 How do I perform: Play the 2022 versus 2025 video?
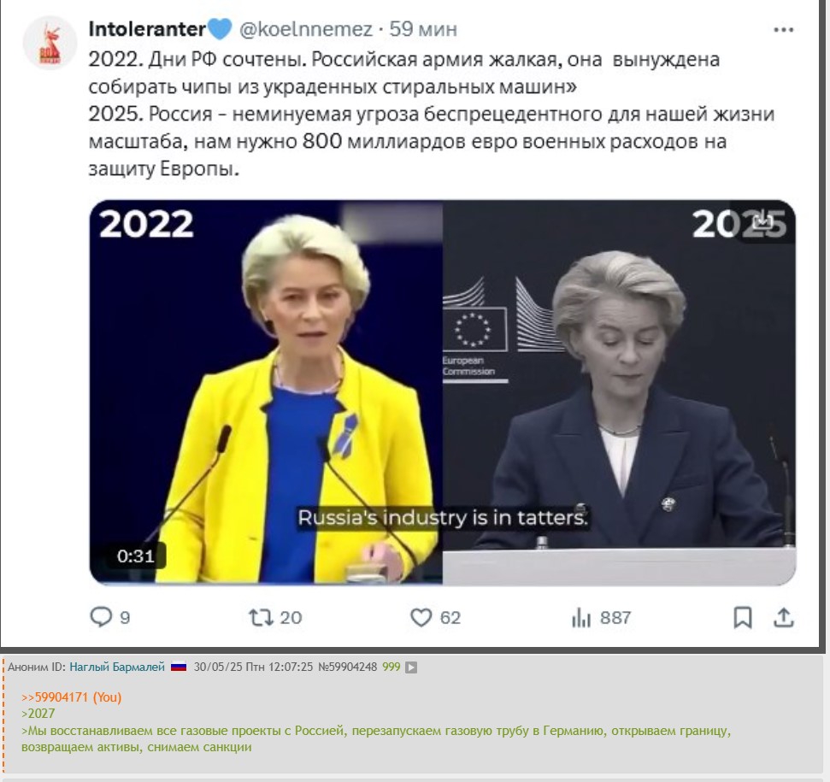click(x=443, y=392)
